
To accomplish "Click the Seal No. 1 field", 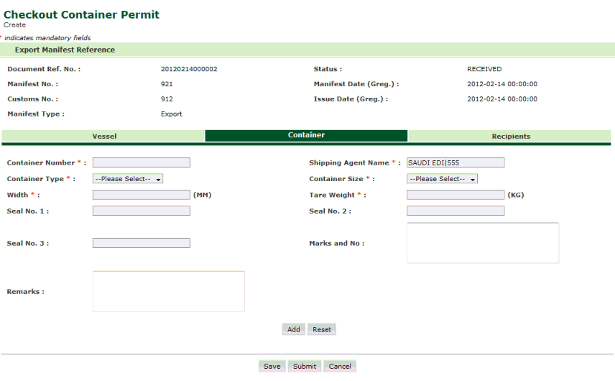I will tap(142, 211).
